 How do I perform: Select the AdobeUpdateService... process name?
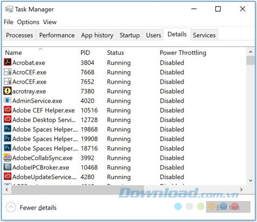pyautogui.click(x=45, y=177)
